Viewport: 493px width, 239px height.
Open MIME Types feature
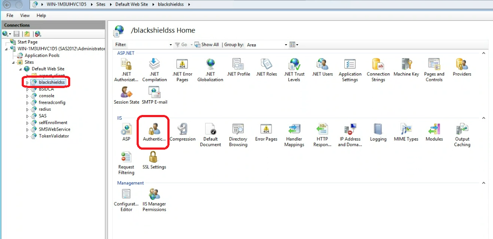click(406, 132)
